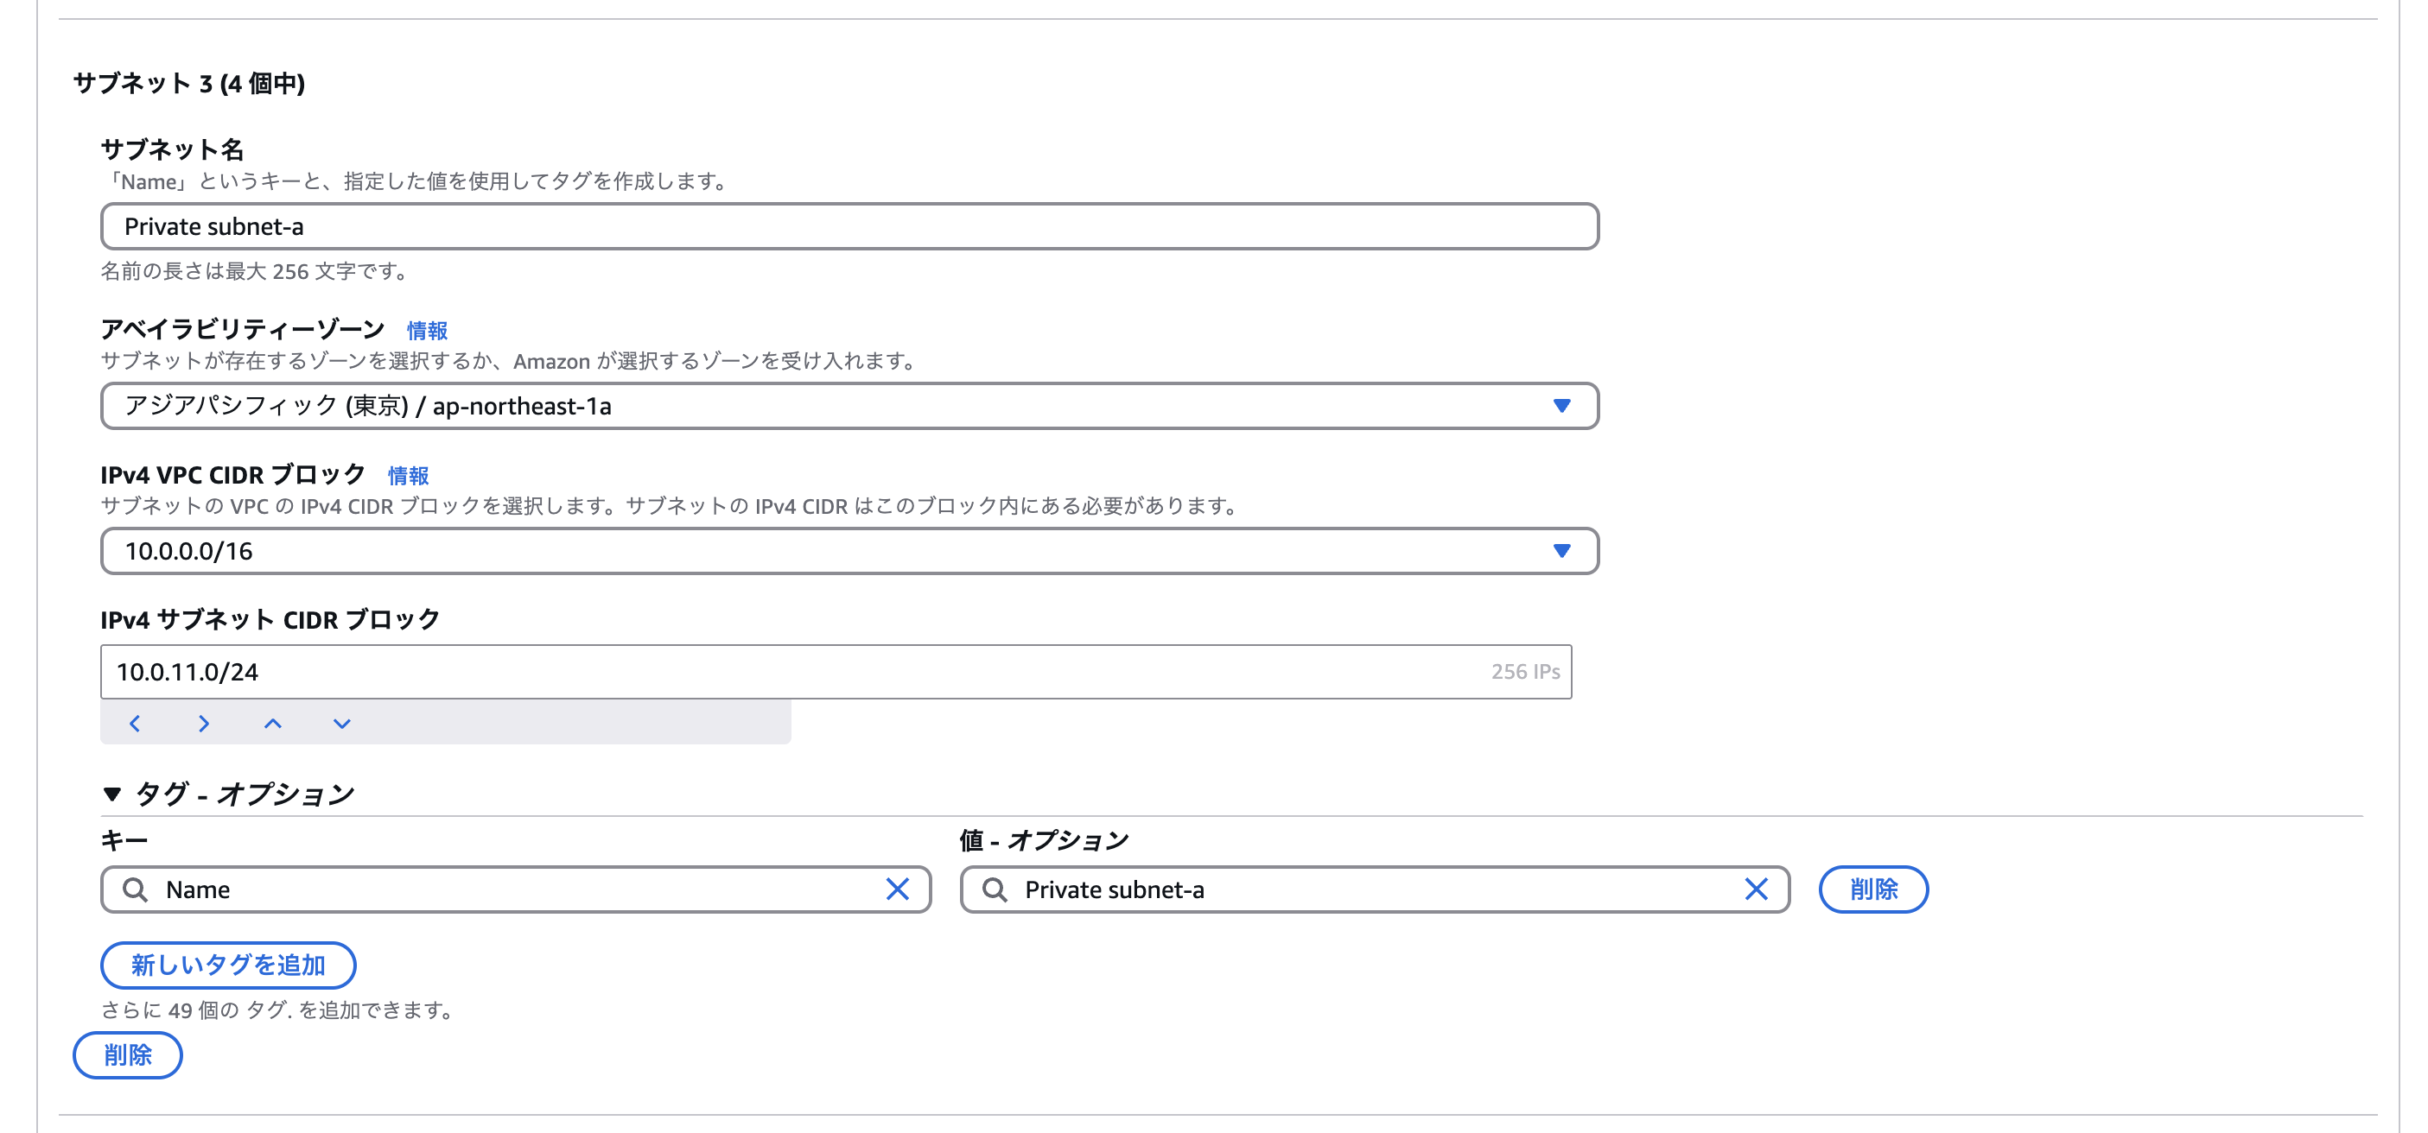Open 情報 link beside IPv4 VPC CIDR ブロック
The width and height of the screenshot is (2428, 1133).
408,476
